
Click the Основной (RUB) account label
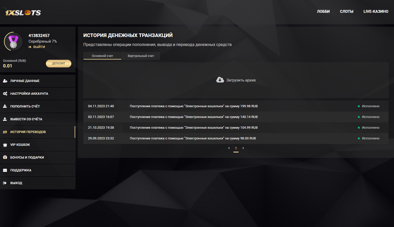click(x=15, y=61)
